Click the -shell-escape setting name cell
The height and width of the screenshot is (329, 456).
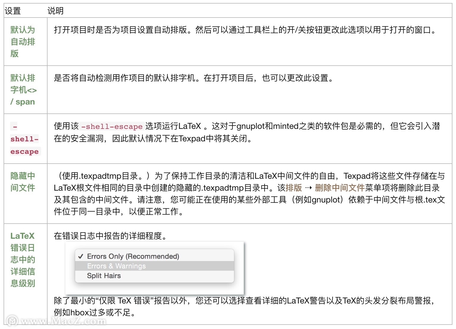(x=25, y=139)
